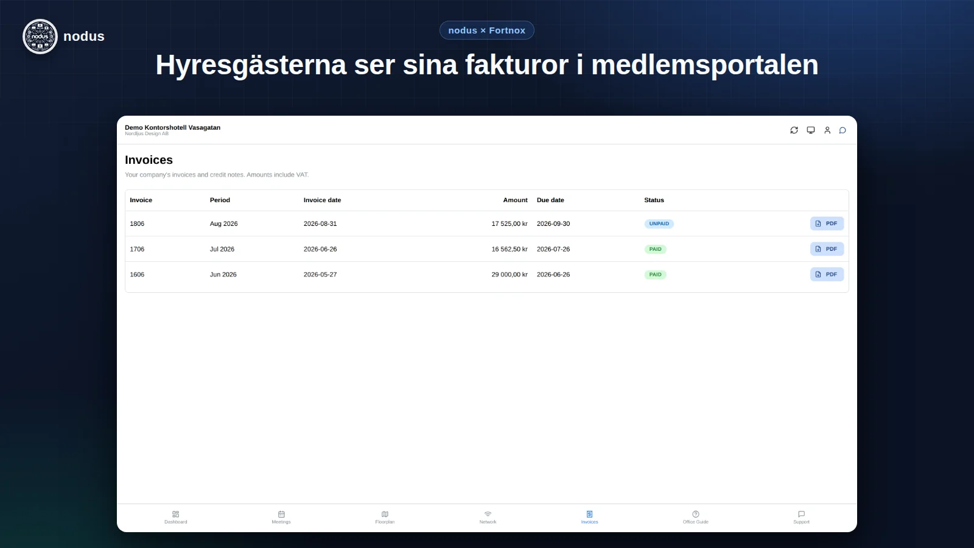Viewport: 974px width, 548px height.
Task: Click amount 16 562,50 kr
Action: click(510, 250)
